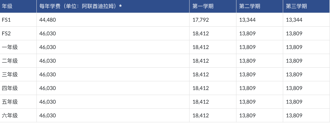Image resolution: width=330 pixels, height=124 pixels.
Task: Click the 44,480 annual fee cell
Action: [48, 20]
